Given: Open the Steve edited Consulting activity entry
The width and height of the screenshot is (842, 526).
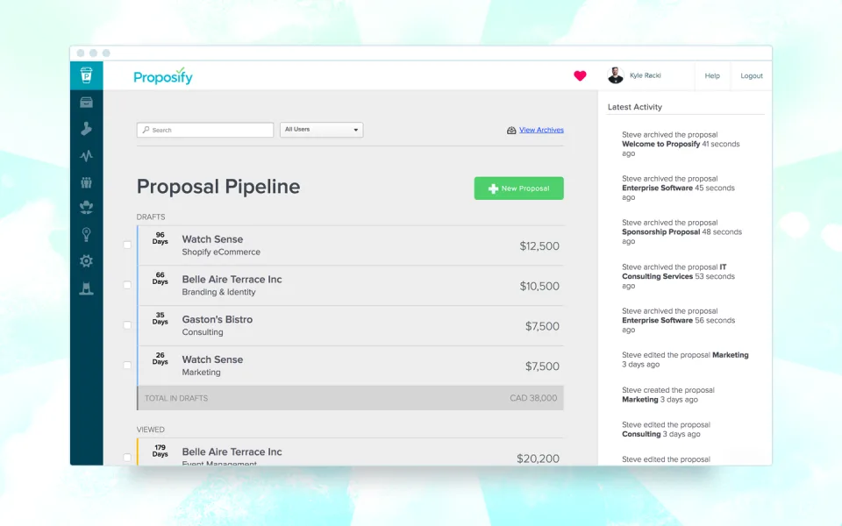Looking at the screenshot, I should pyautogui.click(x=666, y=430).
